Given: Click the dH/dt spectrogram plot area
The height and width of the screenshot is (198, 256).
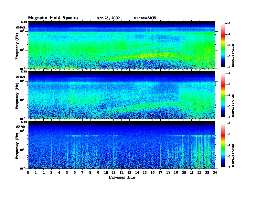Looking at the screenshot, I should click(x=122, y=45).
